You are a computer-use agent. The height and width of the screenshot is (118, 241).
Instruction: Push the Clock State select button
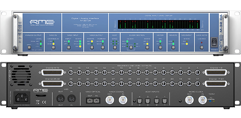pos(147,47)
